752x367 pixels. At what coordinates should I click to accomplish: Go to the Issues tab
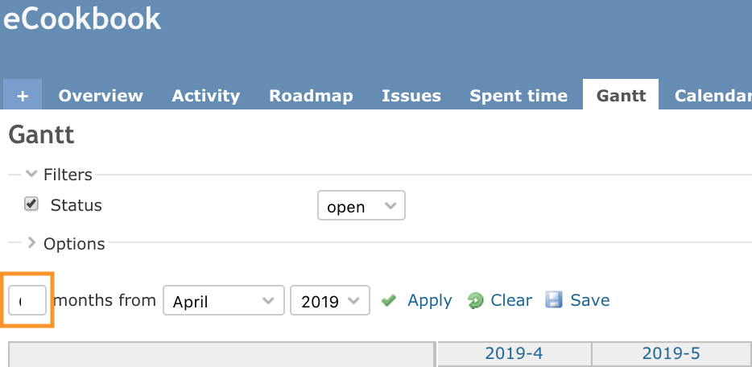[411, 95]
